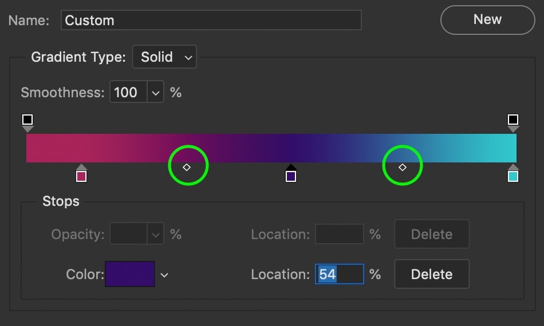Click the Delete button in the opacity row
Image resolution: width=544 pixels, height=326 pixels.
pos(432,234)
